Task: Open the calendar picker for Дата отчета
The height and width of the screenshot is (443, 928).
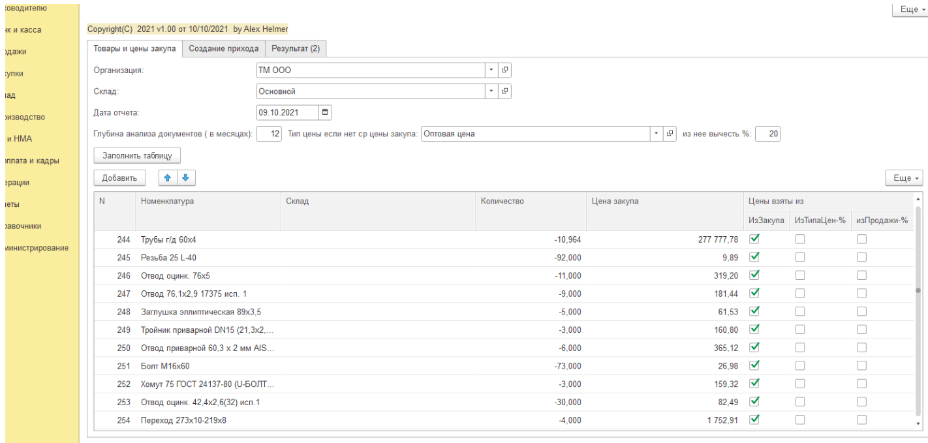Action: click(x=325, y=112)
